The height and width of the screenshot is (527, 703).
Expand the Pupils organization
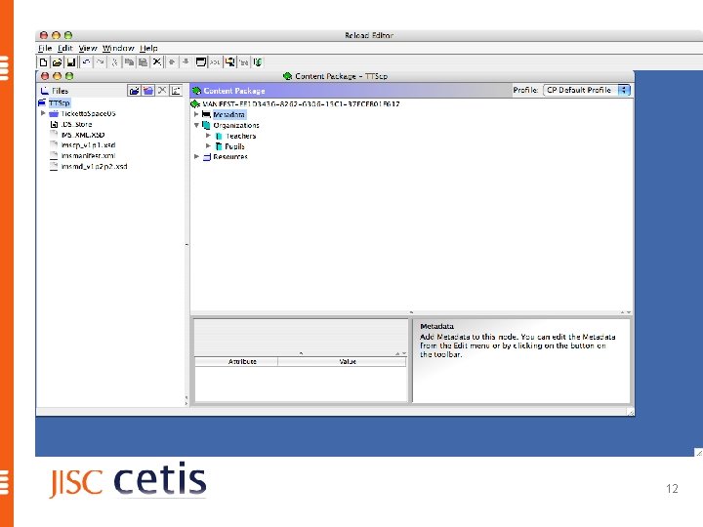point(208,146)
